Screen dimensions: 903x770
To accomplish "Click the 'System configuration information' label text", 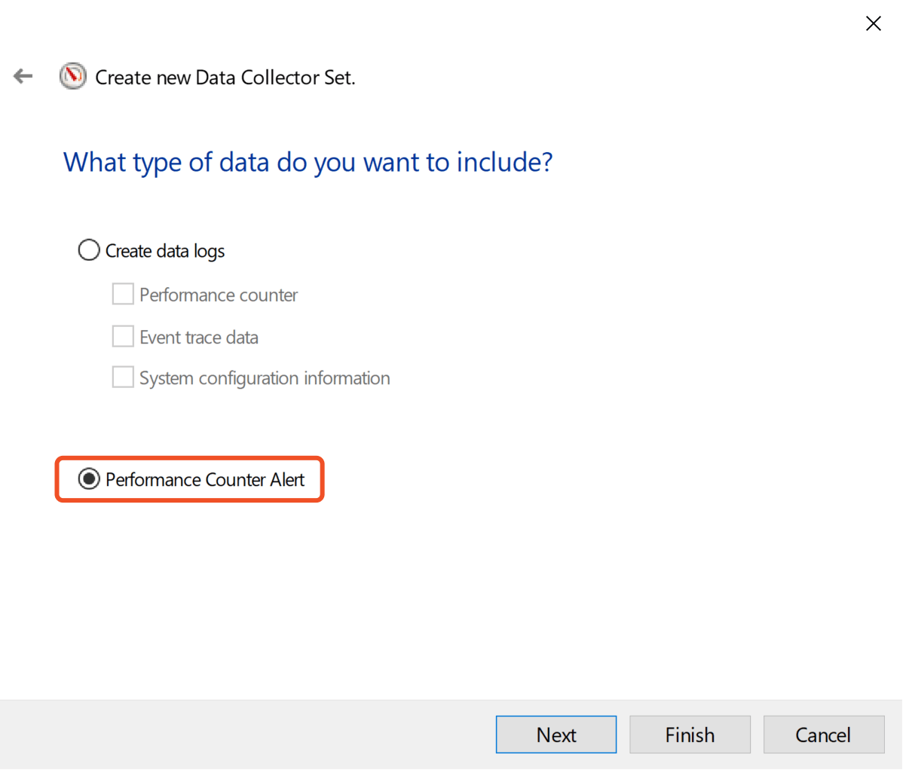I will coord(265,377).
